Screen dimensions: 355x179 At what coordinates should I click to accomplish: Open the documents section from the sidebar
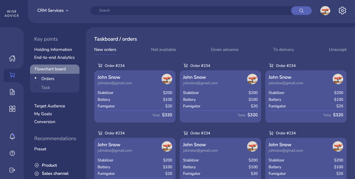coord(12,92)
